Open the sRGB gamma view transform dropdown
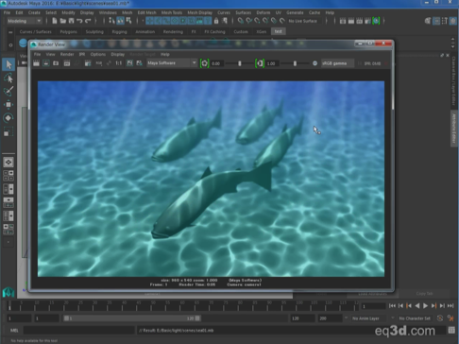 [337, 63]
